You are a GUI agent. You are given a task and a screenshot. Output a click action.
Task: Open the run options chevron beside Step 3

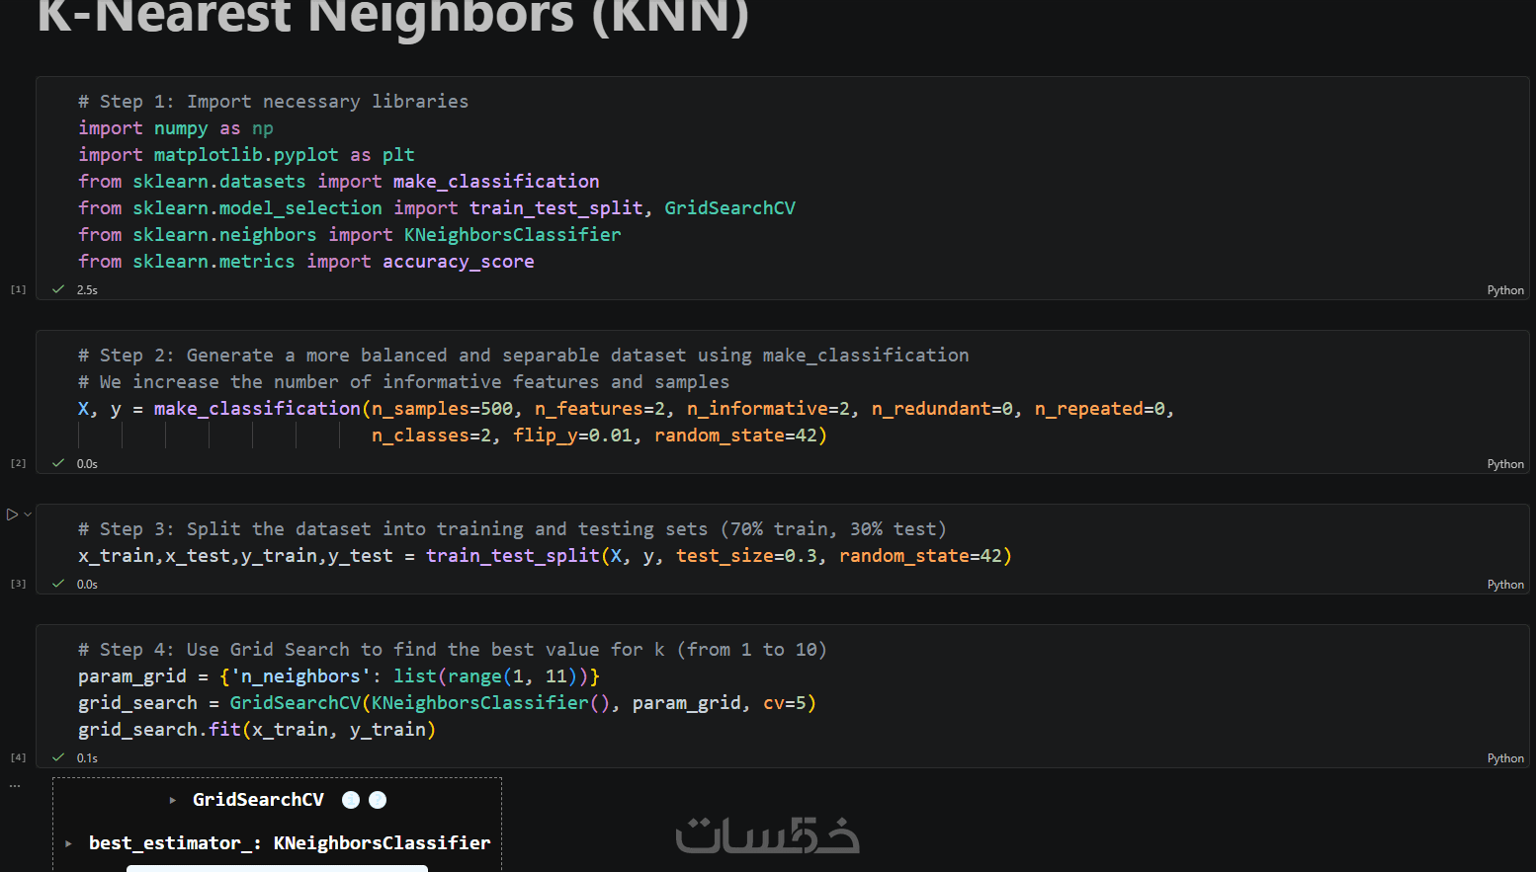click(28, 515)
